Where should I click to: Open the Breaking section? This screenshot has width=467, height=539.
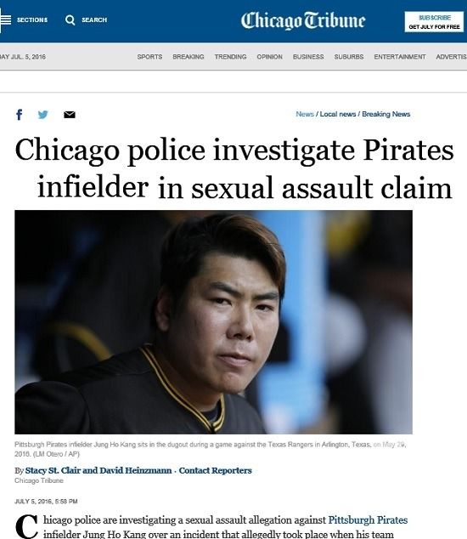[x=188, y=57]
